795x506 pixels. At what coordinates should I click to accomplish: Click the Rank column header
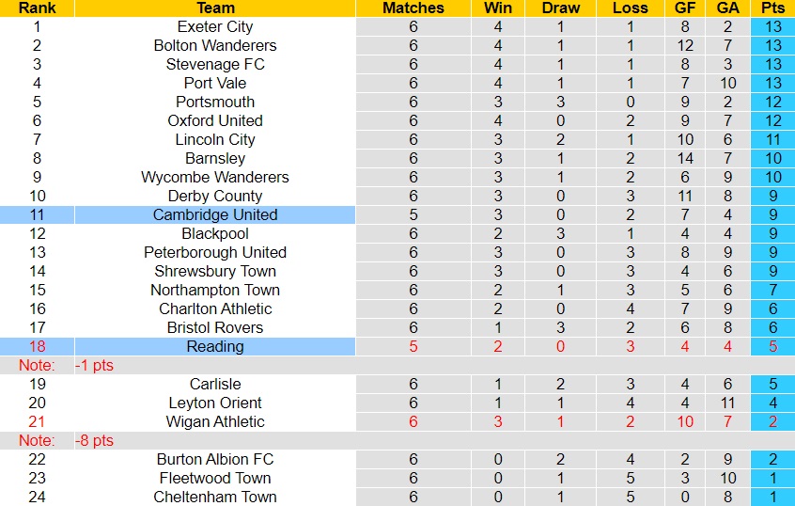pyautogui.click(x=37, y=8)
